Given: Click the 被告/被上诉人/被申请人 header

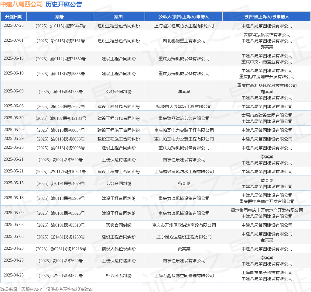Looking at the screenshot, I should pos(267,17).
